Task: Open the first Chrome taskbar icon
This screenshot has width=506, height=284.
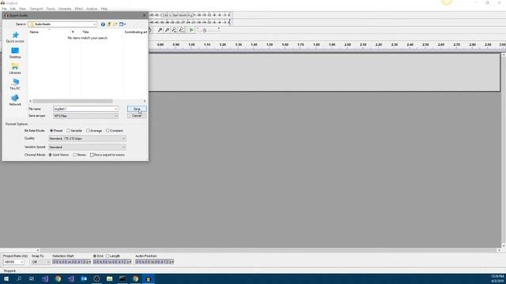Action: pyautogui.click(x=58, y=278)
